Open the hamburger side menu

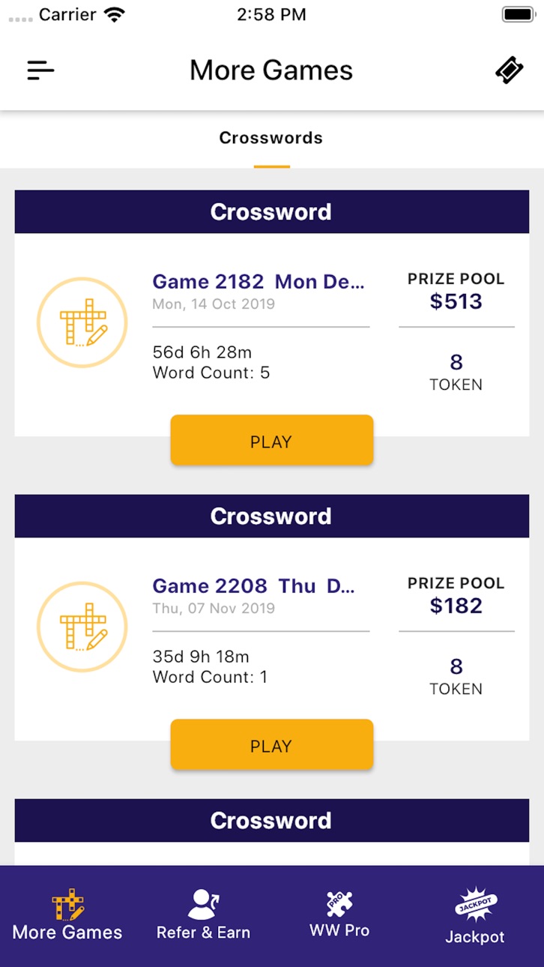tap(40, 70)
